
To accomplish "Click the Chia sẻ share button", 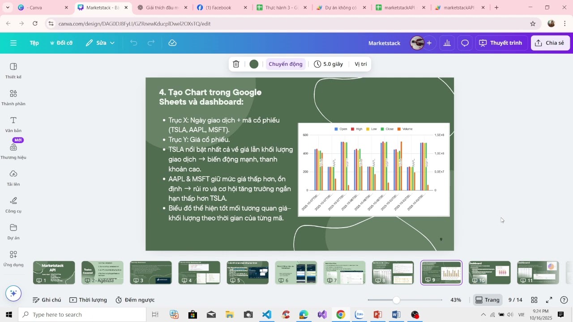I will tap(550, 43).
